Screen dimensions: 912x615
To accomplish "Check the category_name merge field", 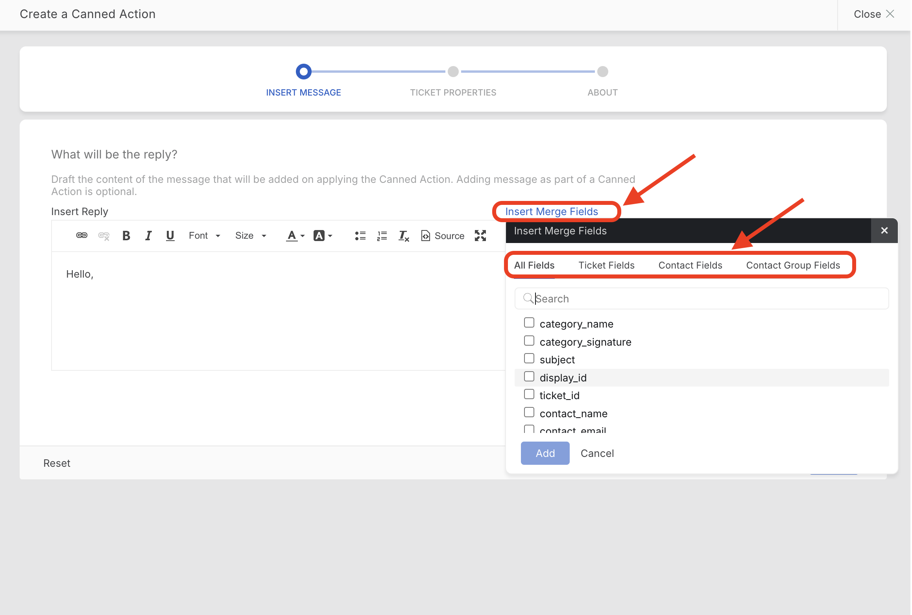I will (529, 323).
